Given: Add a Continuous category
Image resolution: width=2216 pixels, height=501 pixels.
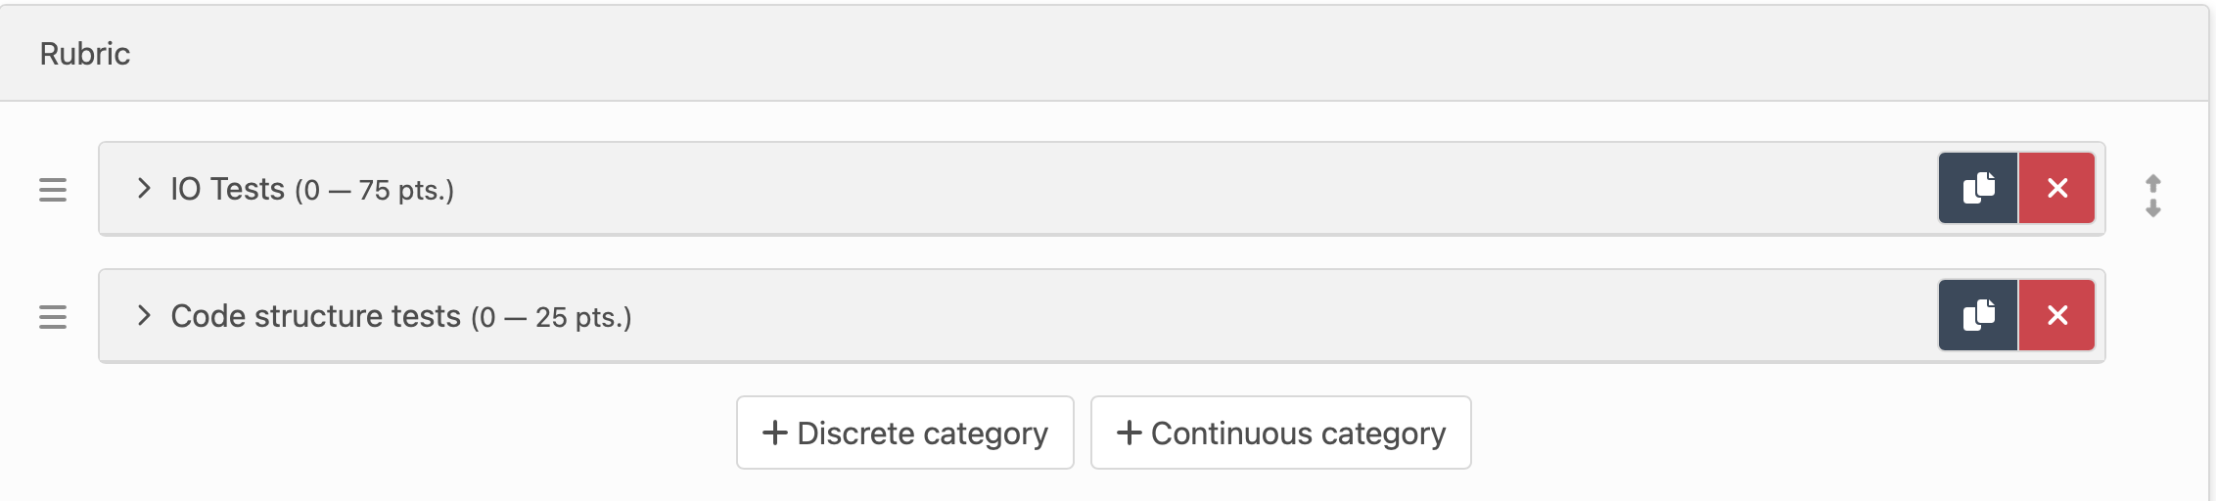Looking at the screenshot, I should 1280,433.
